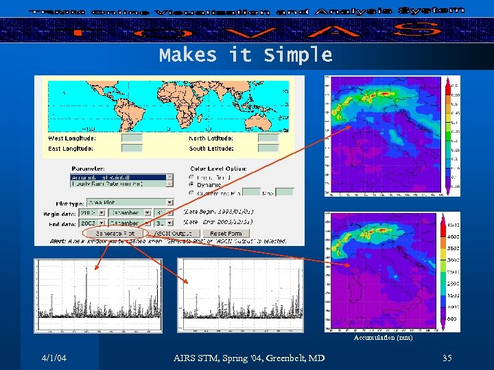
Task: Select Hourly Rain Rate in Parameter list
Action: 118,184
